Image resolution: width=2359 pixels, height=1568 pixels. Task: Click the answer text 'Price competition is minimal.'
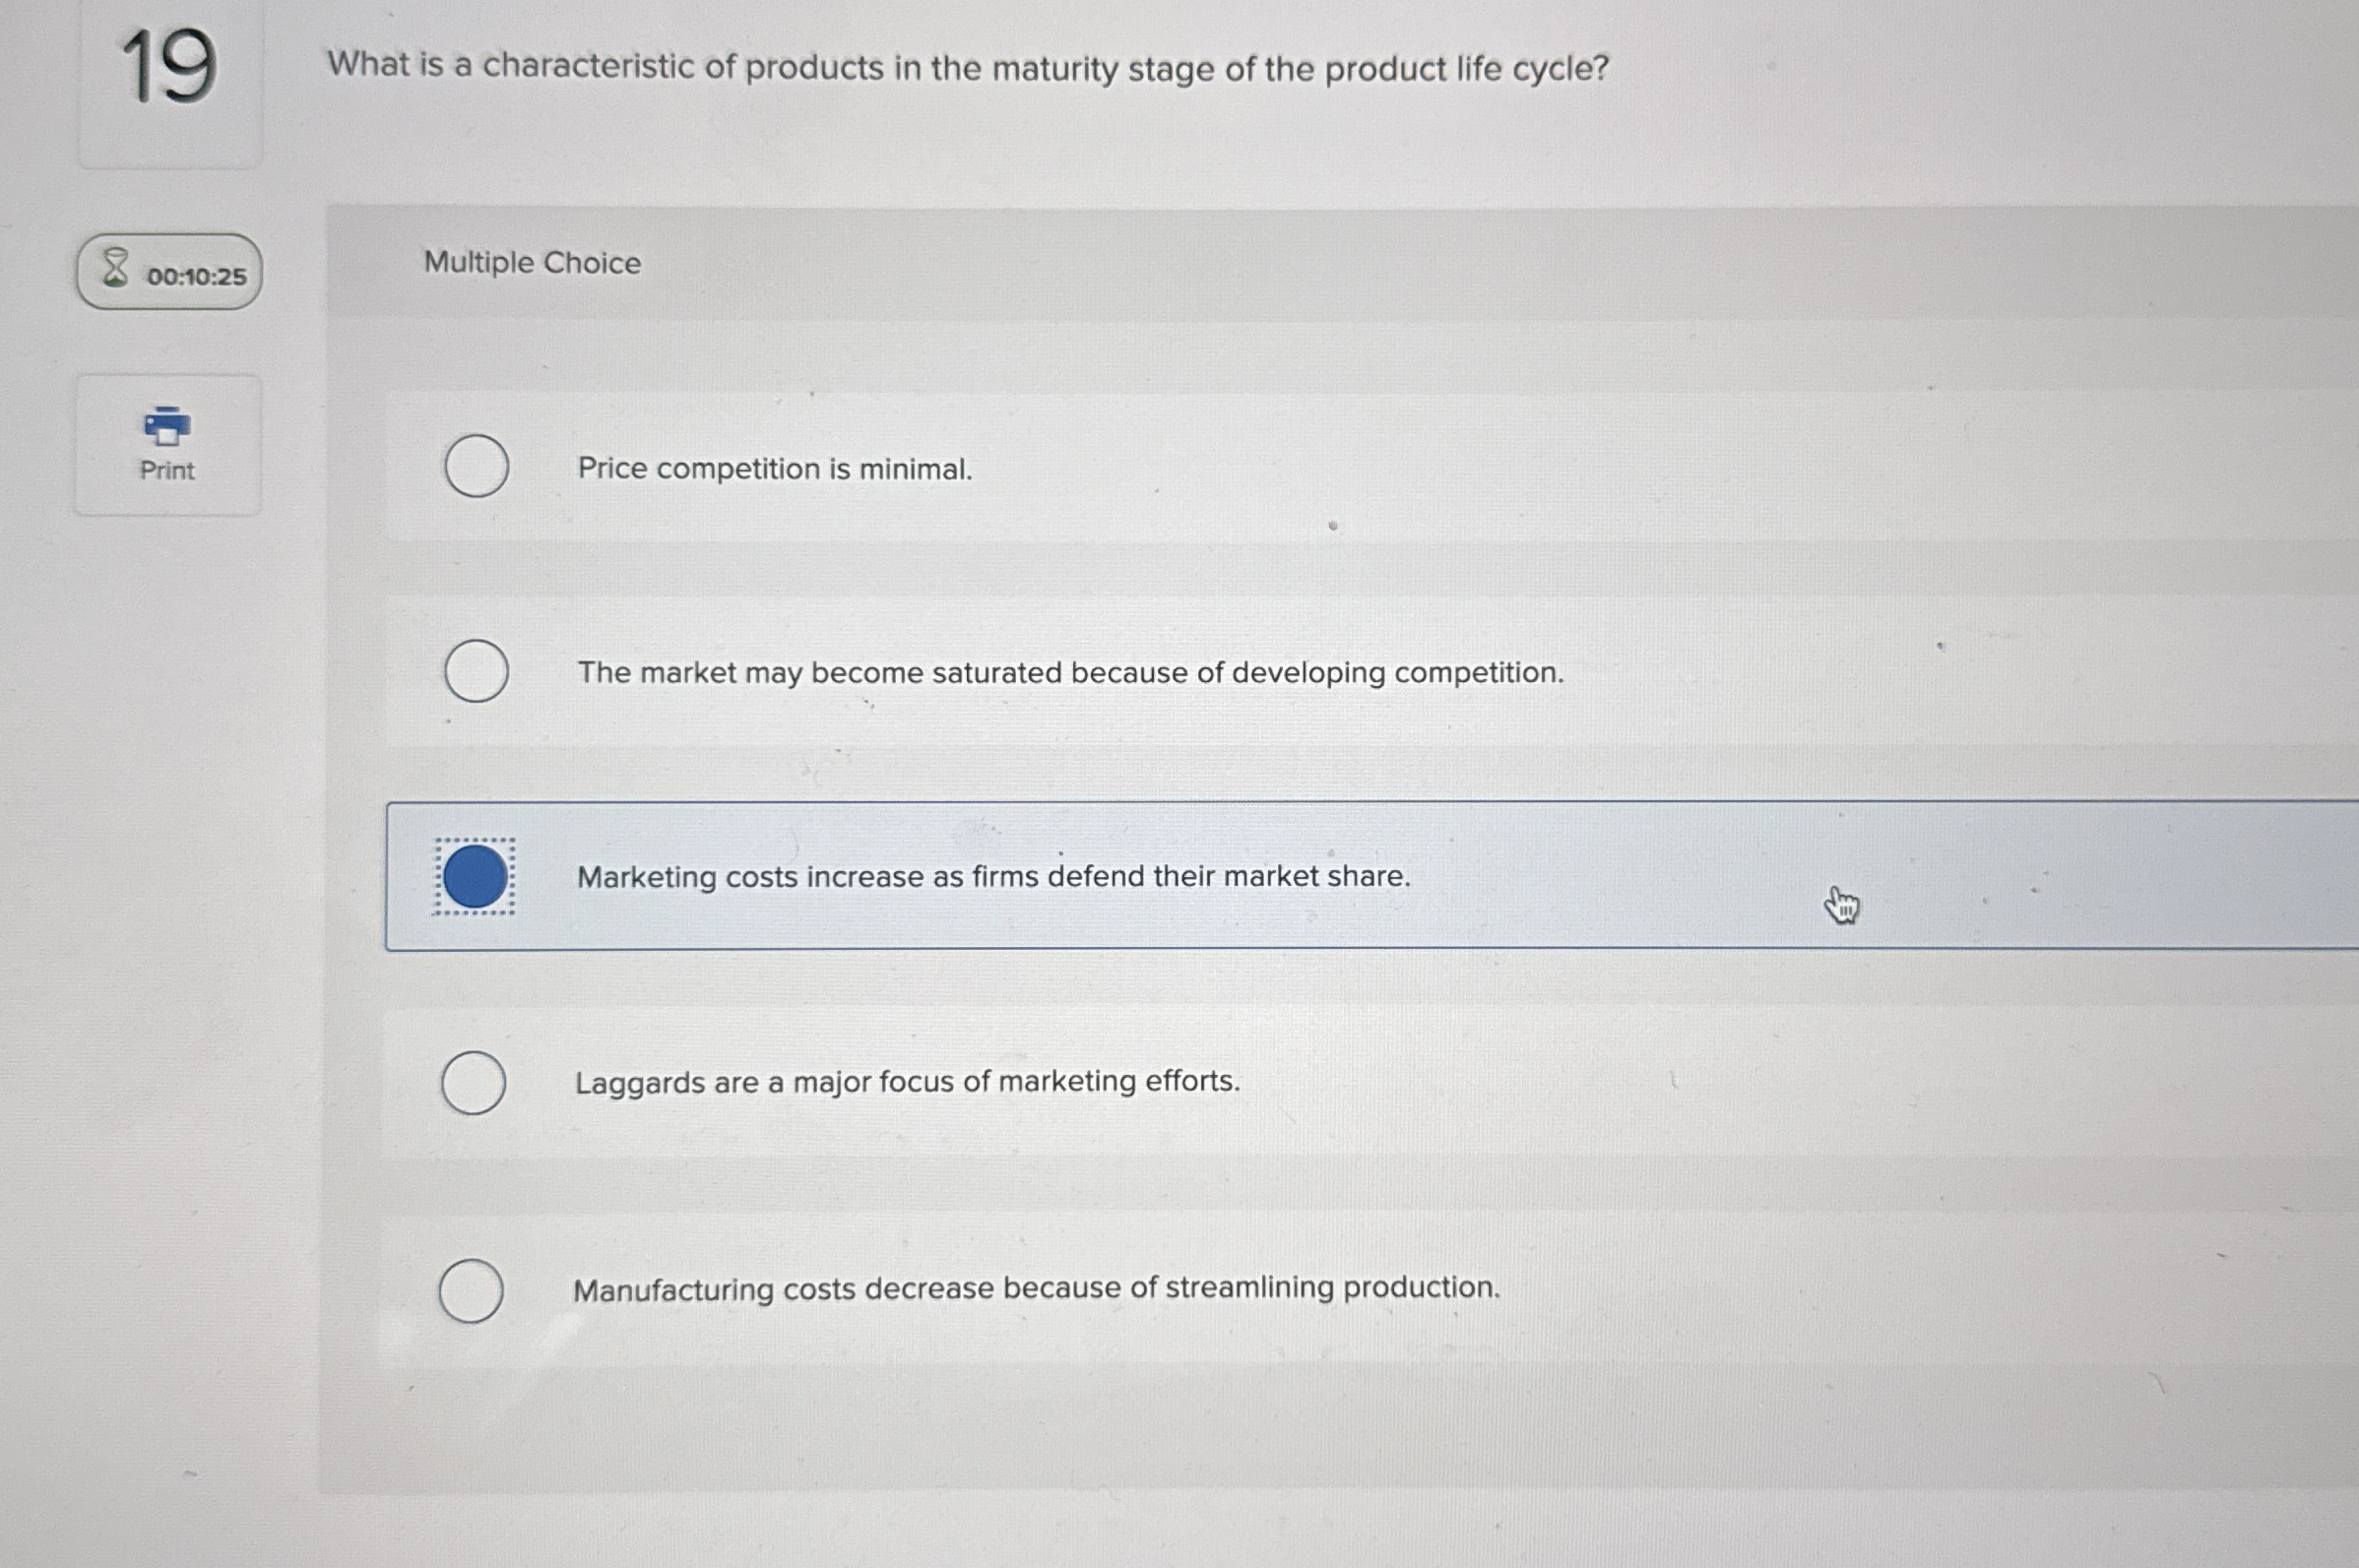point(774,469)
